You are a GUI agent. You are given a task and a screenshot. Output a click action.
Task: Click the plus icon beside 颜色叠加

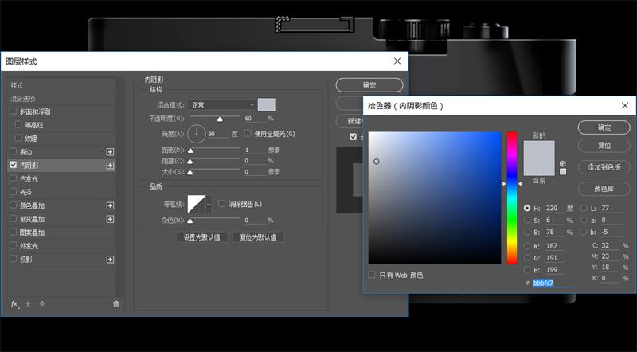[x=110, y=205]
